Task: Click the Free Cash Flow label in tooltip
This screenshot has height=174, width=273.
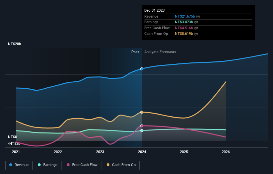Action: pyautogui.click(x=157, y=28)
